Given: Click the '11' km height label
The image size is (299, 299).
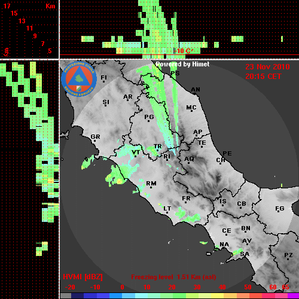Looking at the screenshot, I should click(29, 28).
